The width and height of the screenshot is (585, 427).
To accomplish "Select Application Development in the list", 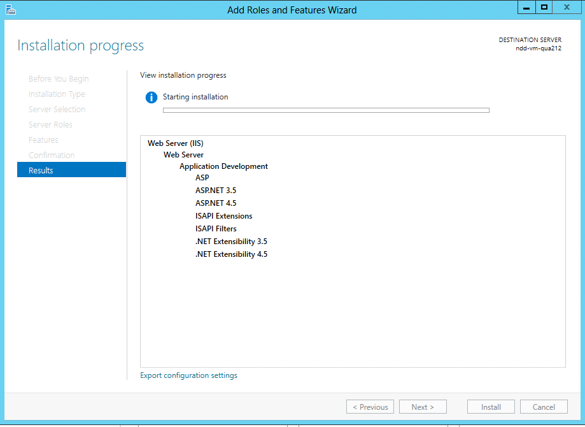I will click(x=223, y=166).
